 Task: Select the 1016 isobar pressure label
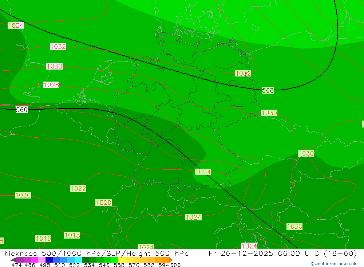click(x=43, y=239)
